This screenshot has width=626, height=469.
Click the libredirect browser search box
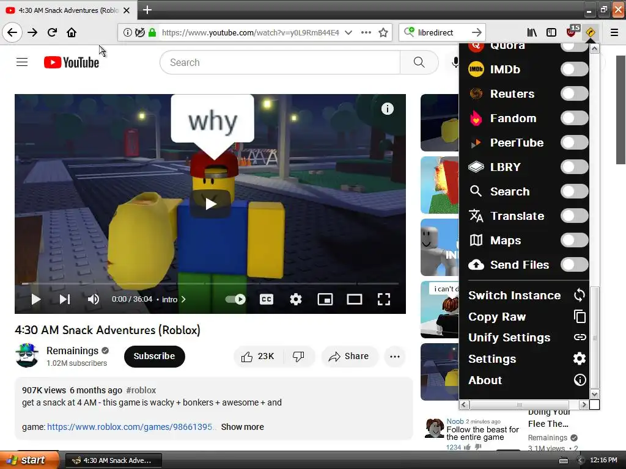tap(443, 32)
